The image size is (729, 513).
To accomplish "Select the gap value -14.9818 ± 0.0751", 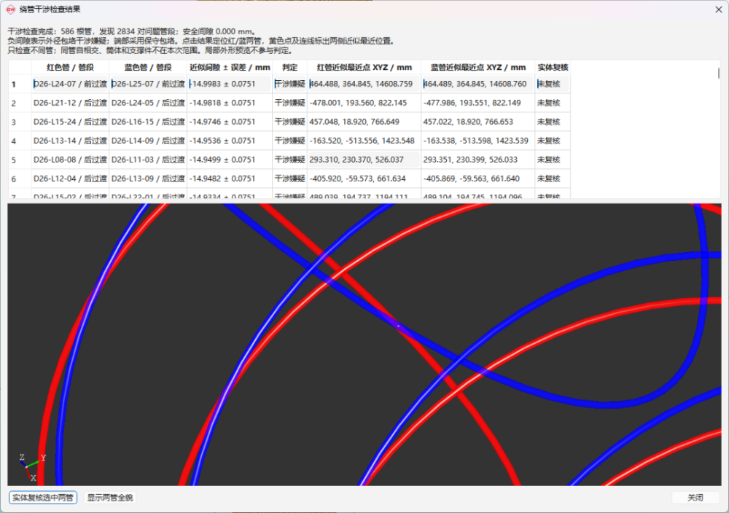I will (x=230, y=103).
